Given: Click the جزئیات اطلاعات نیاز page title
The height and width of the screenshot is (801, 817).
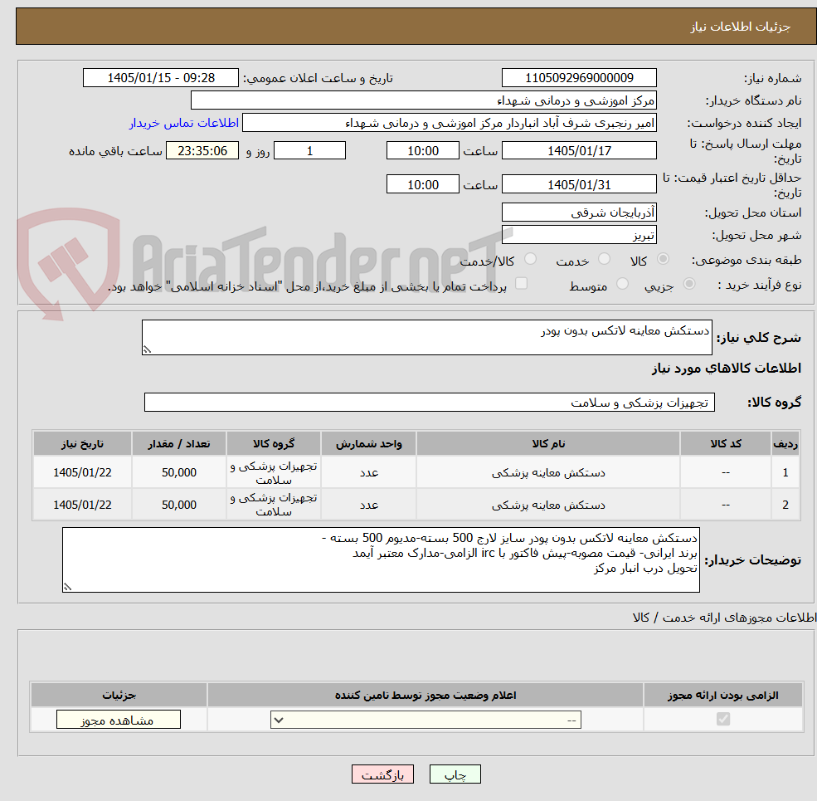Looking at the screenshot, I should point(741,27).
